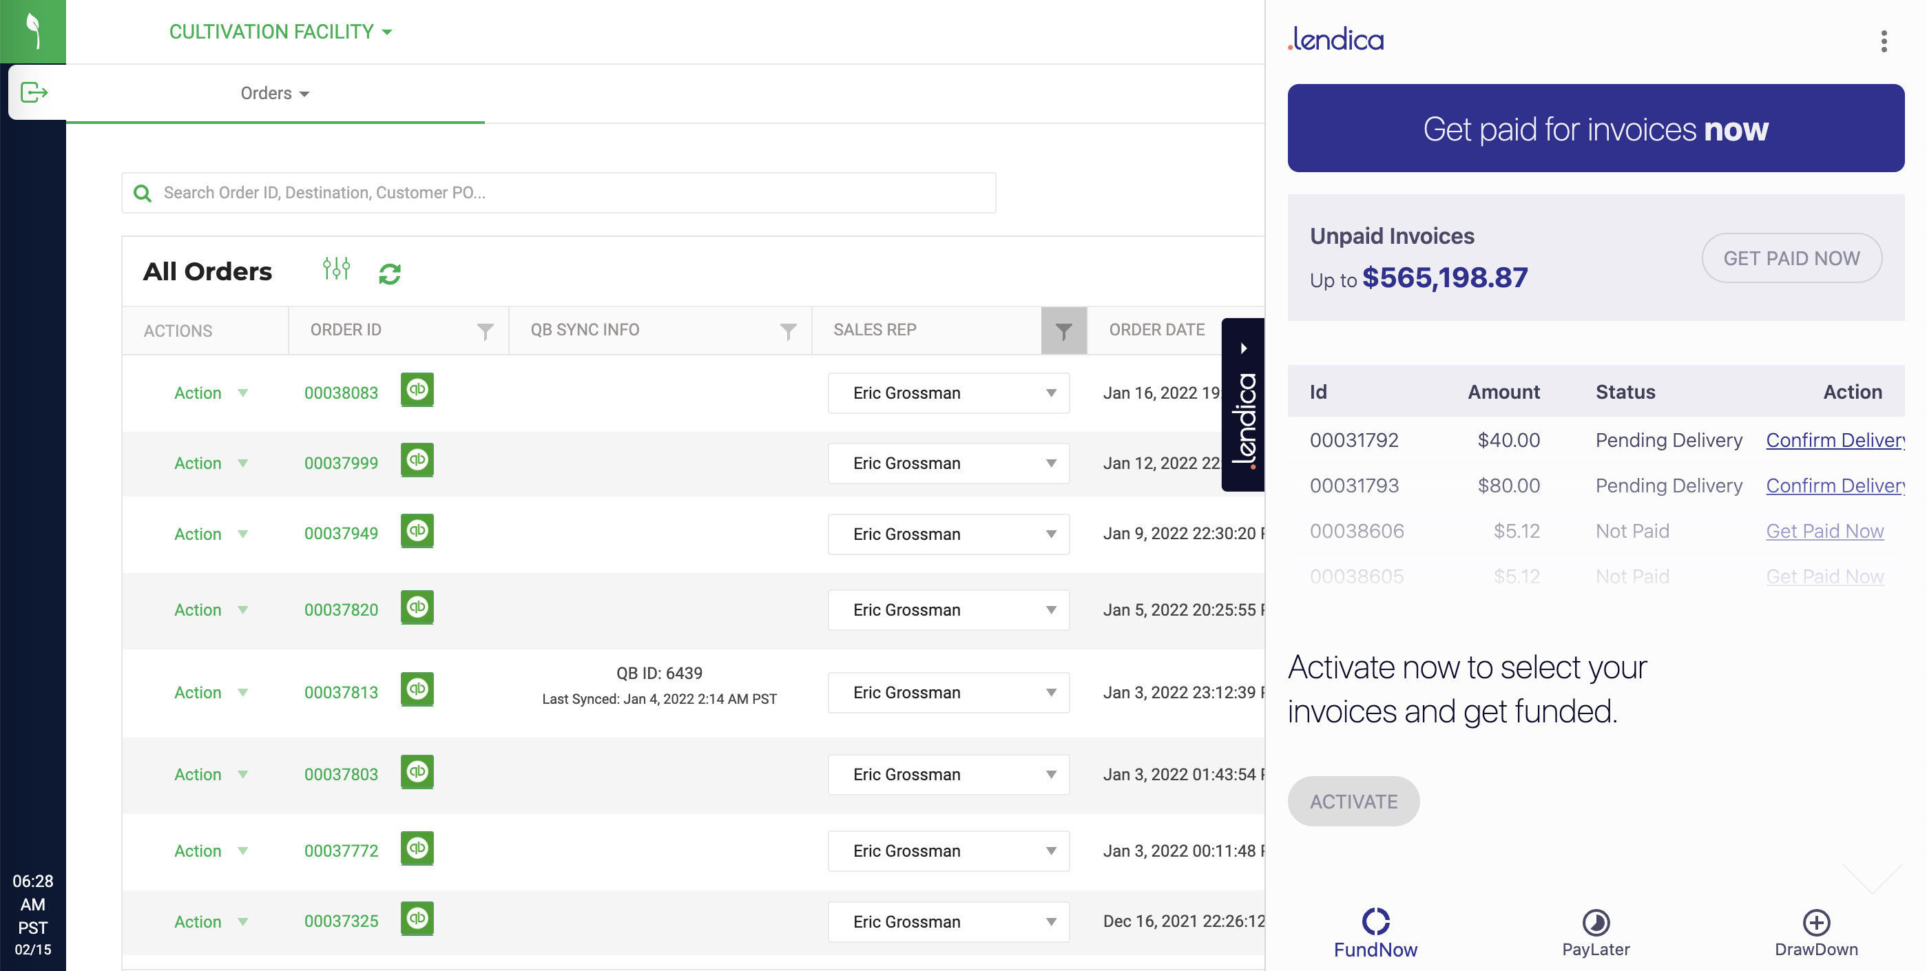Open Lendica three-dot options menu
The image size is (1927, 971).
point(1884,41)
